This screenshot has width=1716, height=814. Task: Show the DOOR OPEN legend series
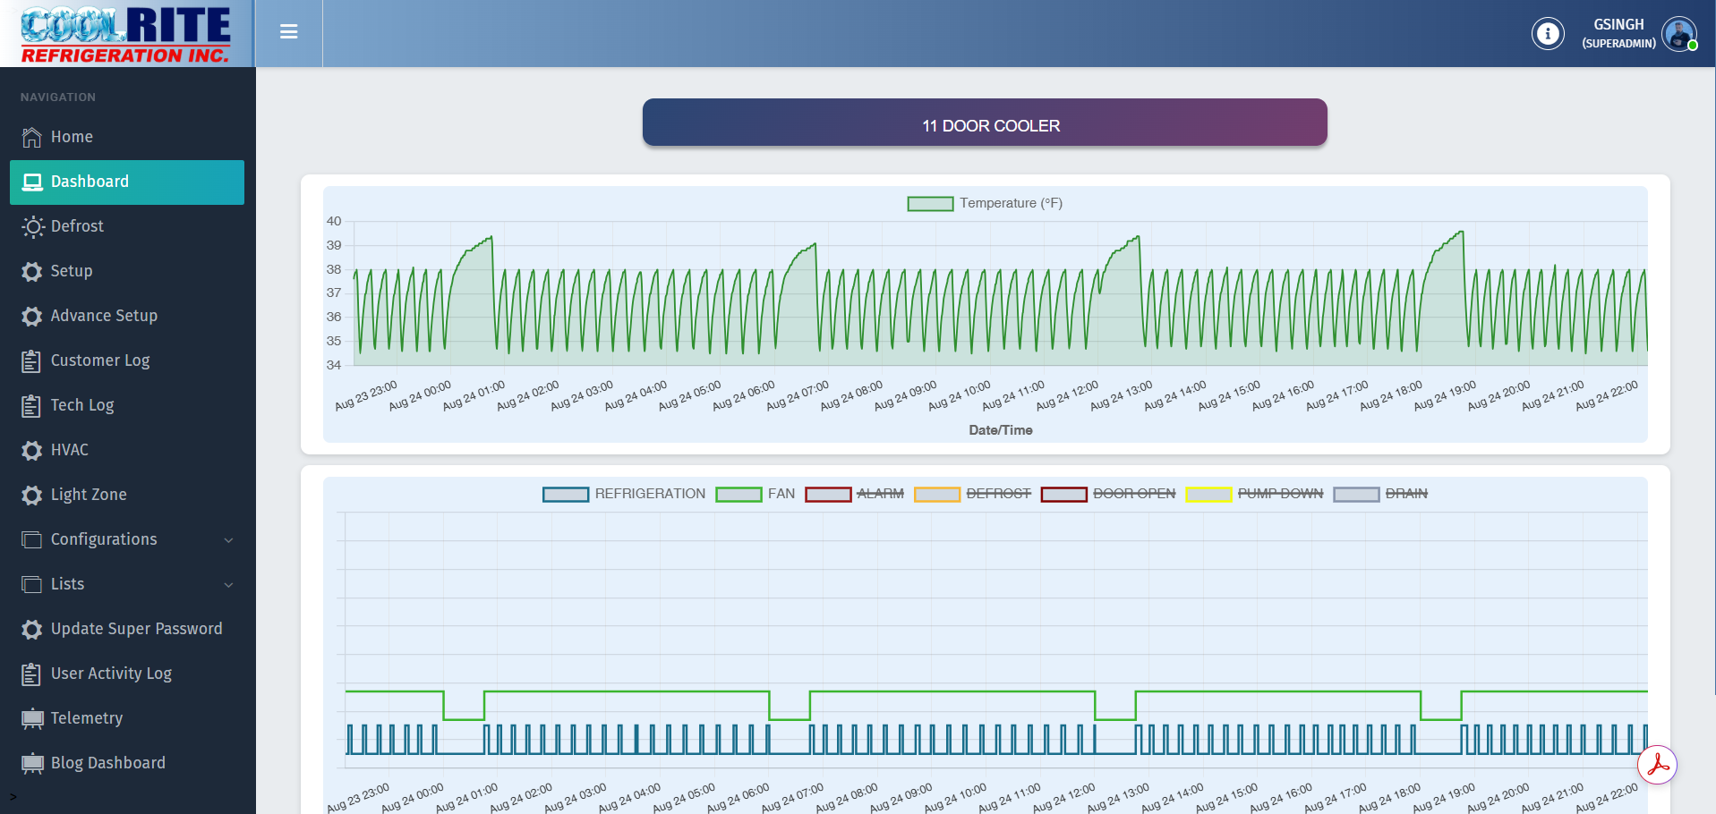pyautogui.click(x=1108, y=494)
